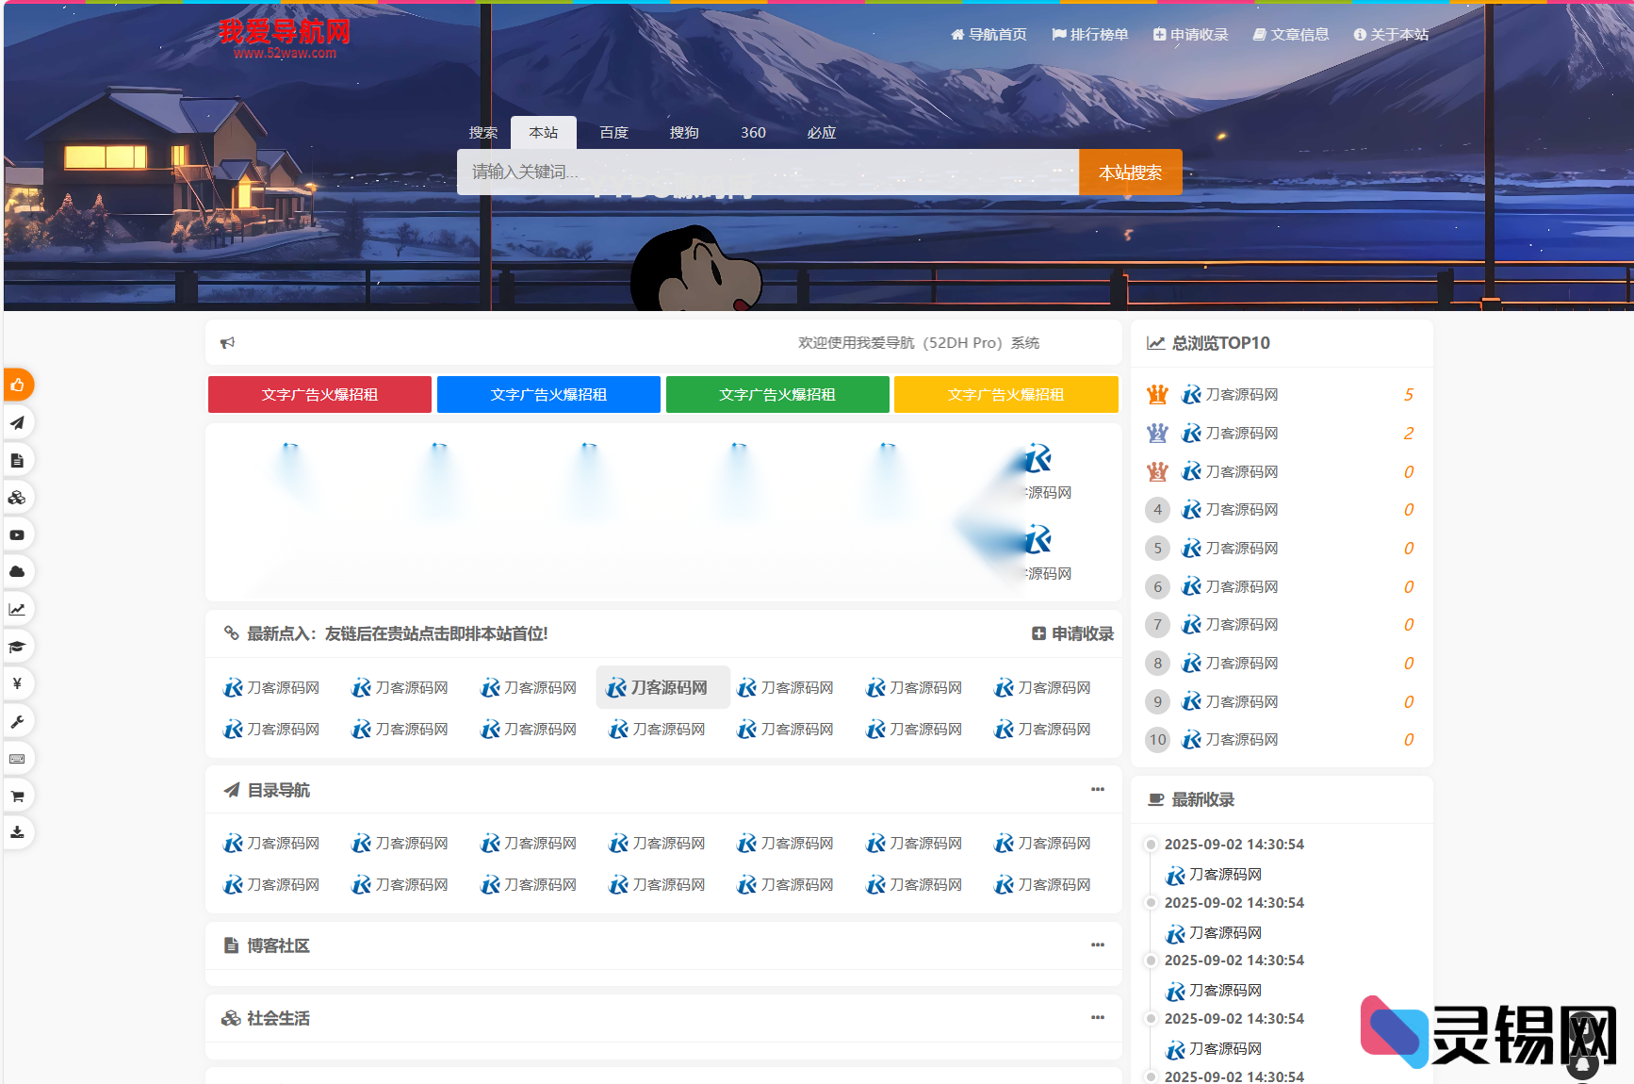This screenshot has height=1084, width=1634.
Task: Expand the 博客社区 section more menu
Action: pyautogui.click(x=1097, y=945)
